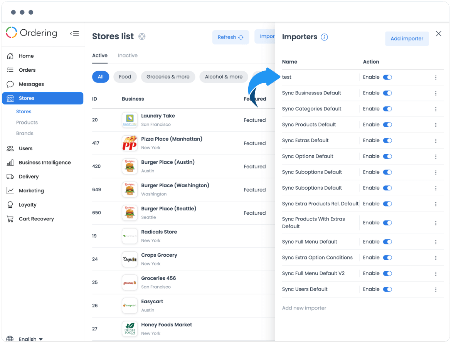Select the All category filter
451x343 pixels.
pos(100,77)
